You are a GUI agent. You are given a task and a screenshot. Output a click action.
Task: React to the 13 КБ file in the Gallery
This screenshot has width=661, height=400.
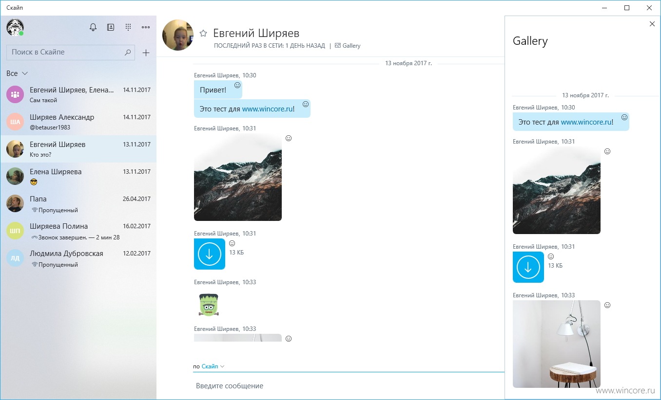click(551, 256)
